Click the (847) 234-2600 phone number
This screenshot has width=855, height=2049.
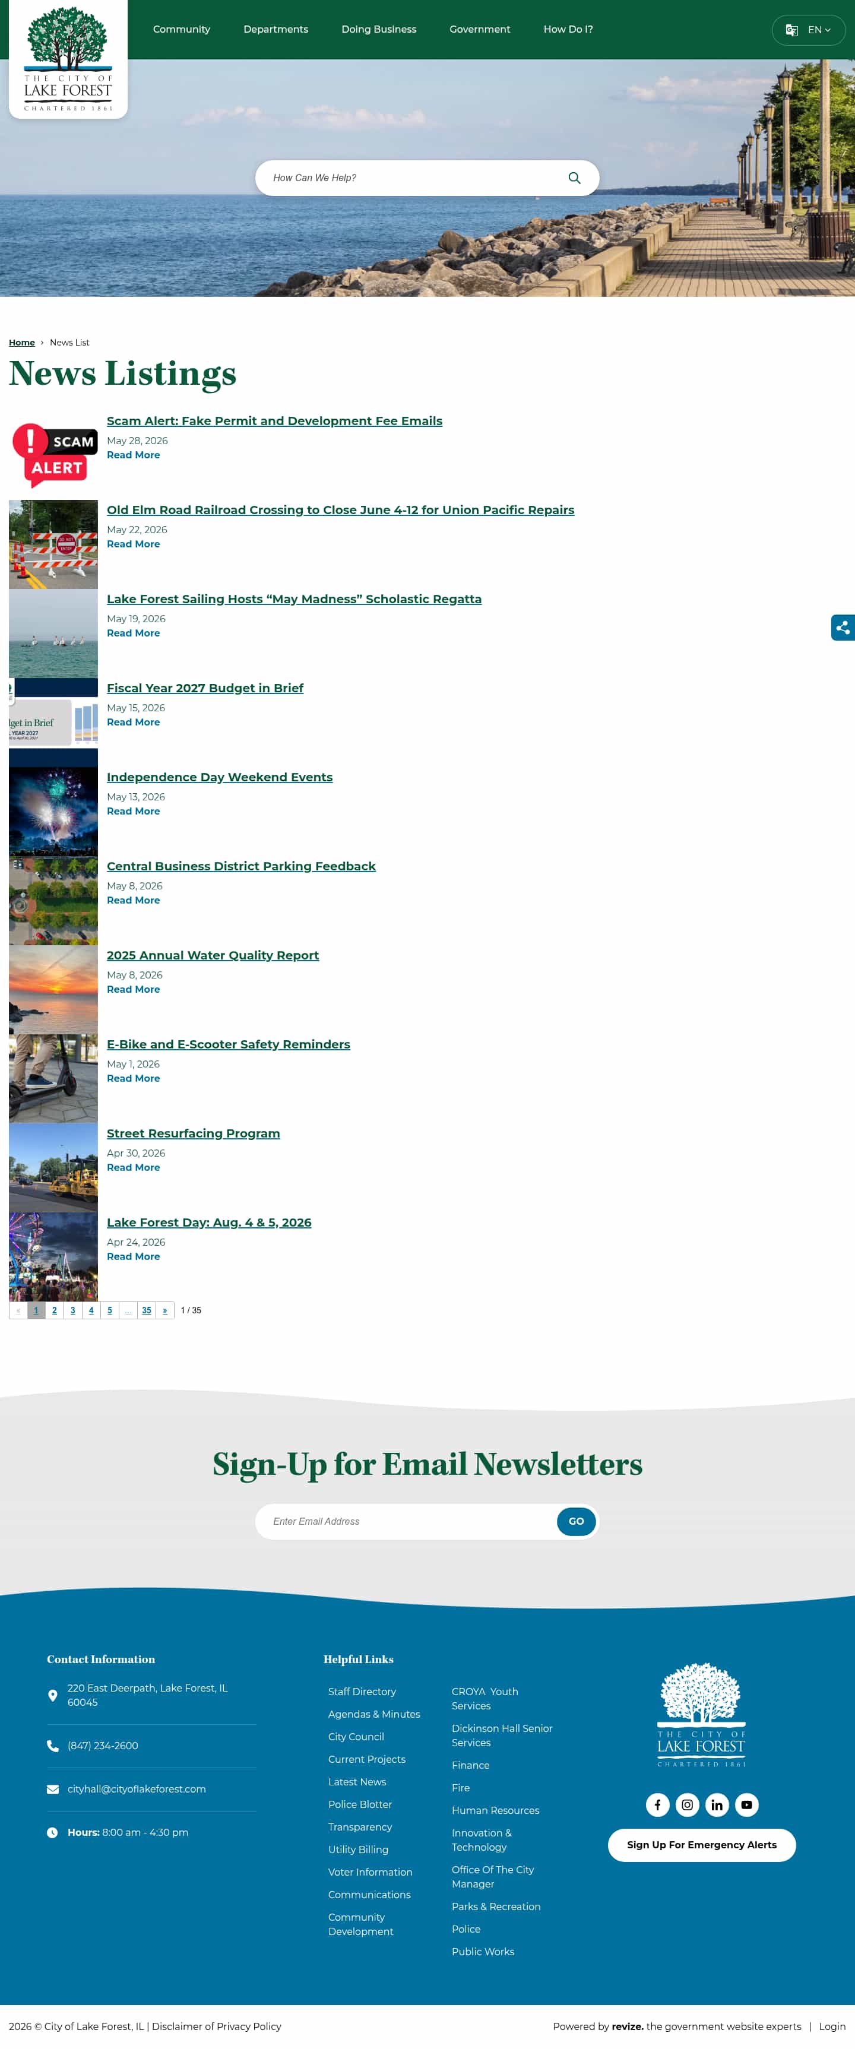tap(103, 1745)
